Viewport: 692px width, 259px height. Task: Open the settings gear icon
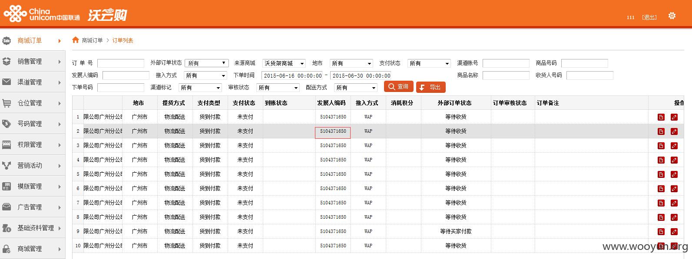point(672,16)
